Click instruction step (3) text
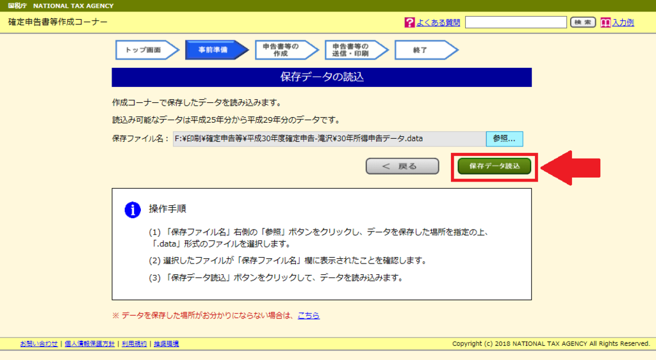 click(x=276, y=278)
